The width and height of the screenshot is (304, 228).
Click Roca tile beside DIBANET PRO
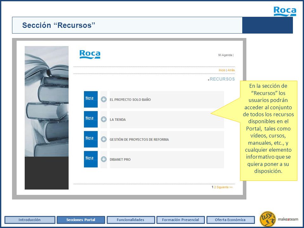tap(91, 159)
